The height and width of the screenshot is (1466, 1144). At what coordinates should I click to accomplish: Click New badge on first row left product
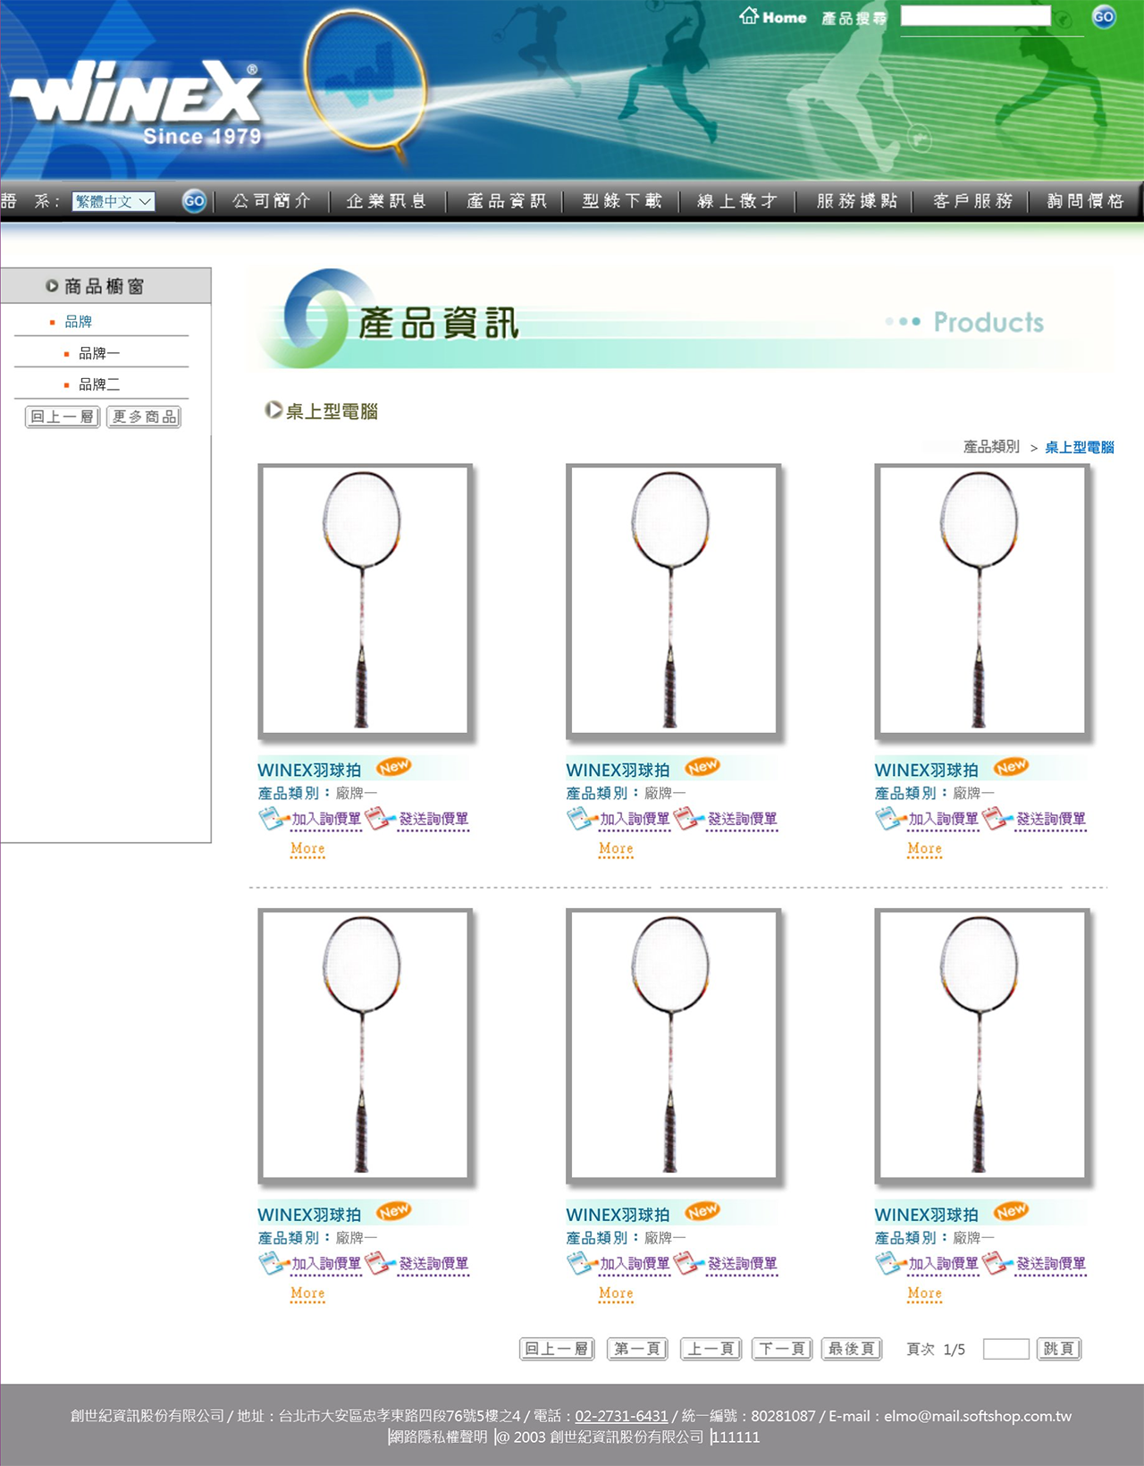tap(394, 766)
